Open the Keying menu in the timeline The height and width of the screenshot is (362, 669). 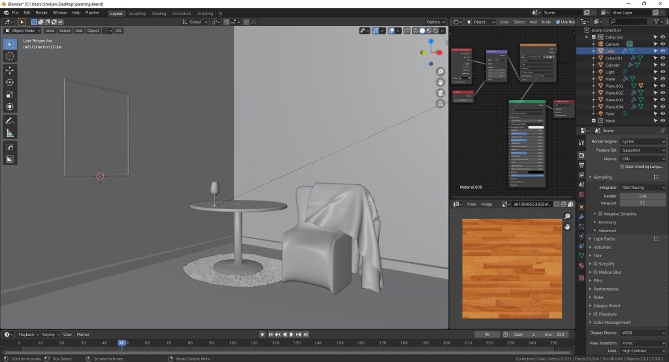tap(50, 334)
